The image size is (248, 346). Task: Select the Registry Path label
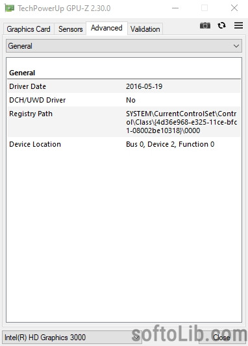(x=31, y=114)
